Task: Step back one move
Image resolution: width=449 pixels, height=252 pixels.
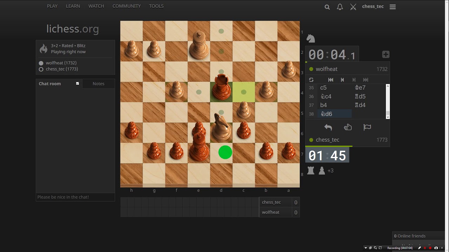Action: [x=342, y=80]
